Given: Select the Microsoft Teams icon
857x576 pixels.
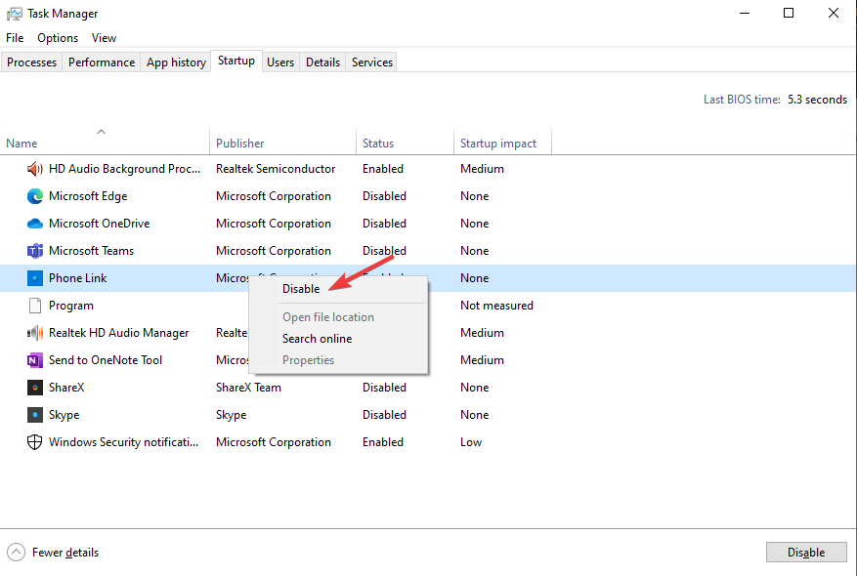Looking at the screenshot, I should 35,251.
